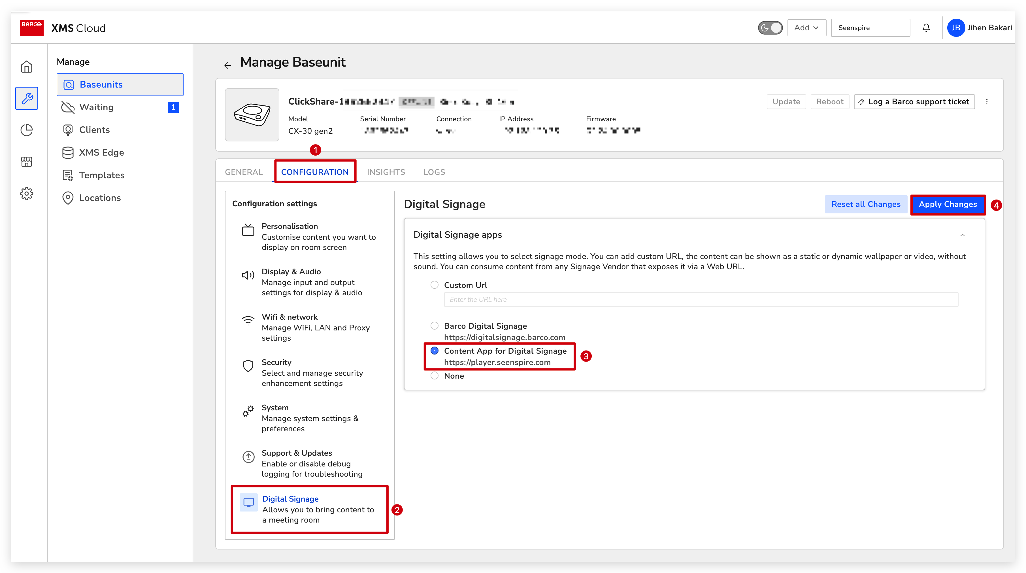Image resolution: width=1026 pixels, height=573 pixels.
Task: Switch to the LOGS tab
Action: [434, 172]
